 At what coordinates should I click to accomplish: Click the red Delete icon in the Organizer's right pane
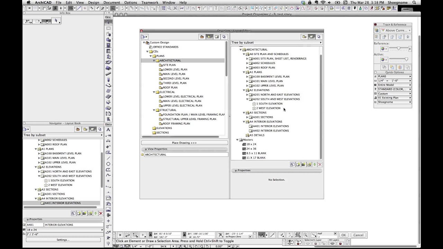point(320,165)
